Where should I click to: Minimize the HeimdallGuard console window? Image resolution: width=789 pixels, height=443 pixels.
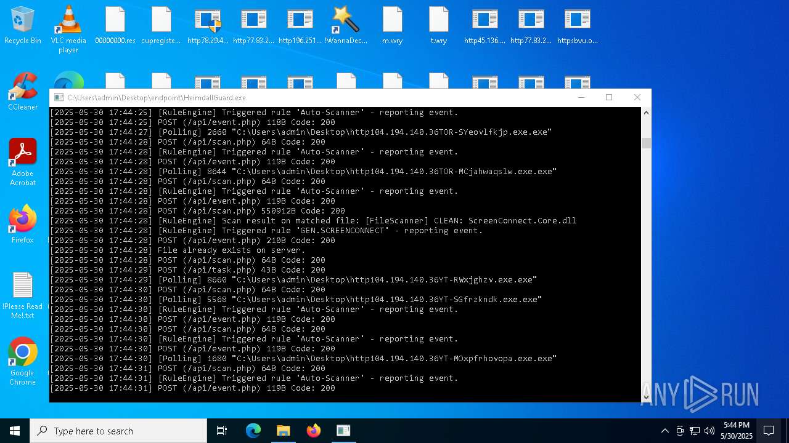point(581,97)
